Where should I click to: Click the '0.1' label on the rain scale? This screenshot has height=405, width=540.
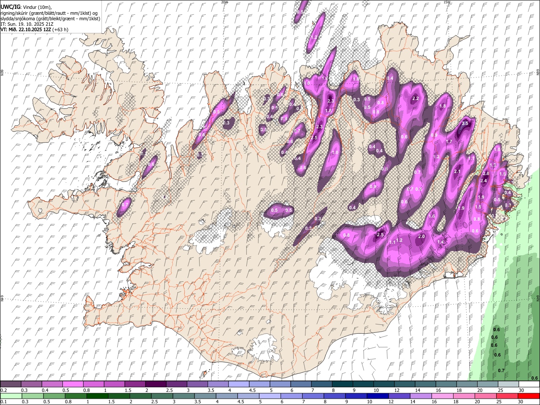click(x=3, y=402)
